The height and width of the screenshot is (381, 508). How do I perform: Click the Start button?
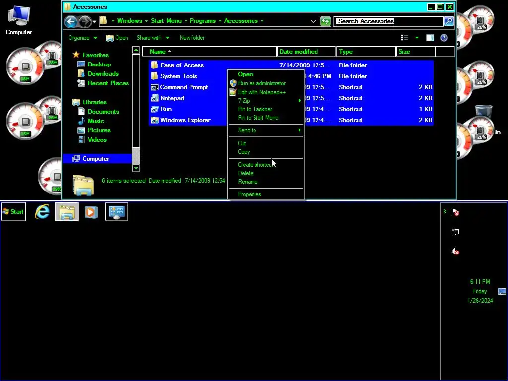tap(13, 212)
